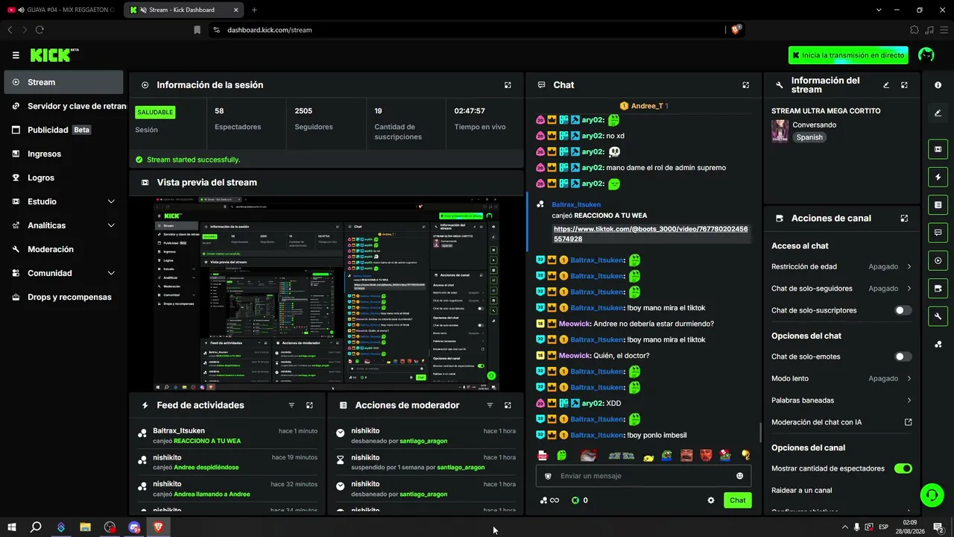This screenshot has width=954, height=537.
Task: Open chat settings gear
Action: tap(710, 500)
